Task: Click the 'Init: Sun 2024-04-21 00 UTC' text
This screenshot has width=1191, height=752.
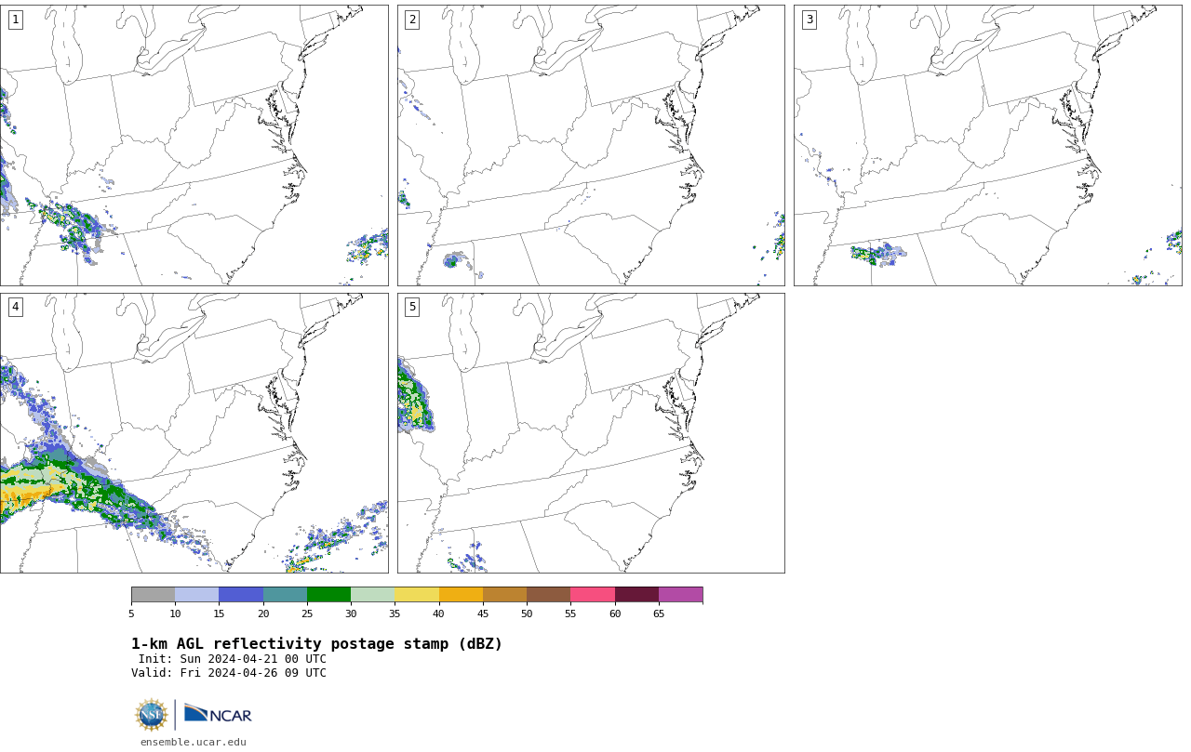Action: pyautogui.click(x=233, y=659)
